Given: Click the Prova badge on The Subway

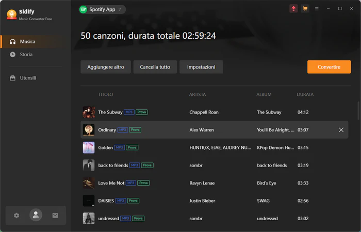Looking at the screenshot, I should click(x=142, y=112).
